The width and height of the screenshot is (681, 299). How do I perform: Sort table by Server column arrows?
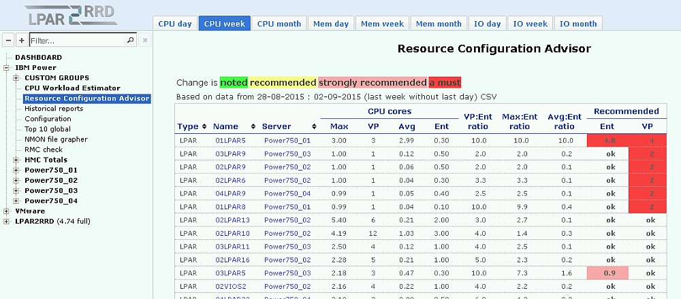[x=314, y=126]
